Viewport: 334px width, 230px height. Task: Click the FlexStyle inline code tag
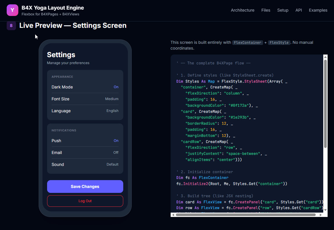tap(279, 43)
